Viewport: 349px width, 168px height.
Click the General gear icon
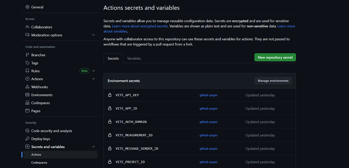click(x=27, y=7)
